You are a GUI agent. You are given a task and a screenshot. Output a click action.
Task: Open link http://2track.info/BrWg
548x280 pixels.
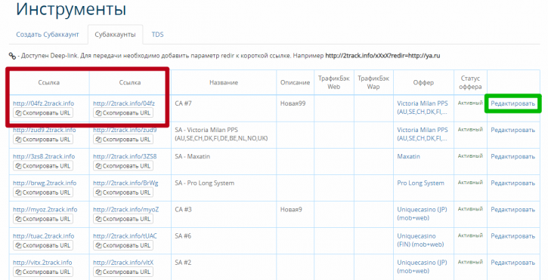125,183
